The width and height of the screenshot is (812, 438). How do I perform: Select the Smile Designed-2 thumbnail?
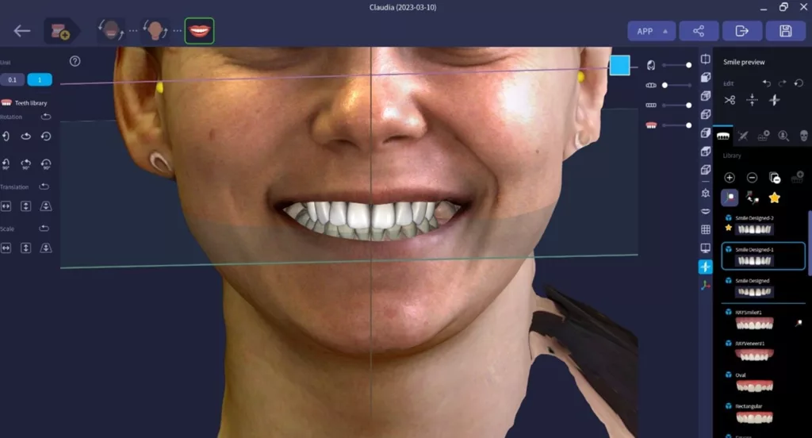tap(755, 229)
